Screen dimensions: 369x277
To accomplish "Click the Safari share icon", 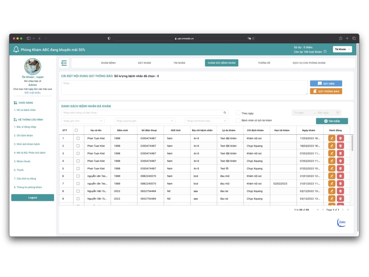I will click(340, 38).
